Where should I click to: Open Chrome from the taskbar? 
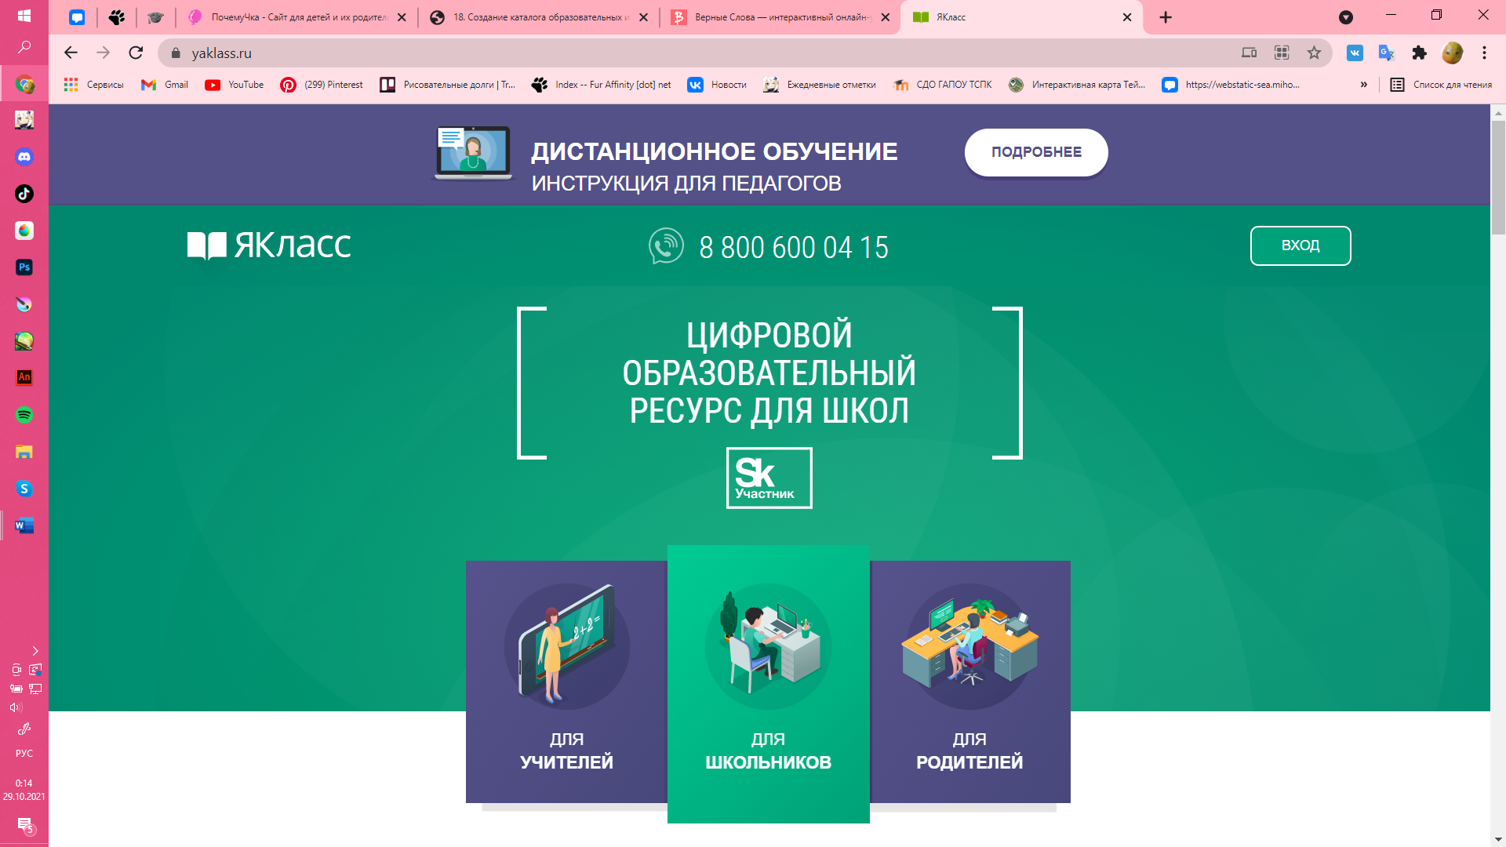(24, 84)
